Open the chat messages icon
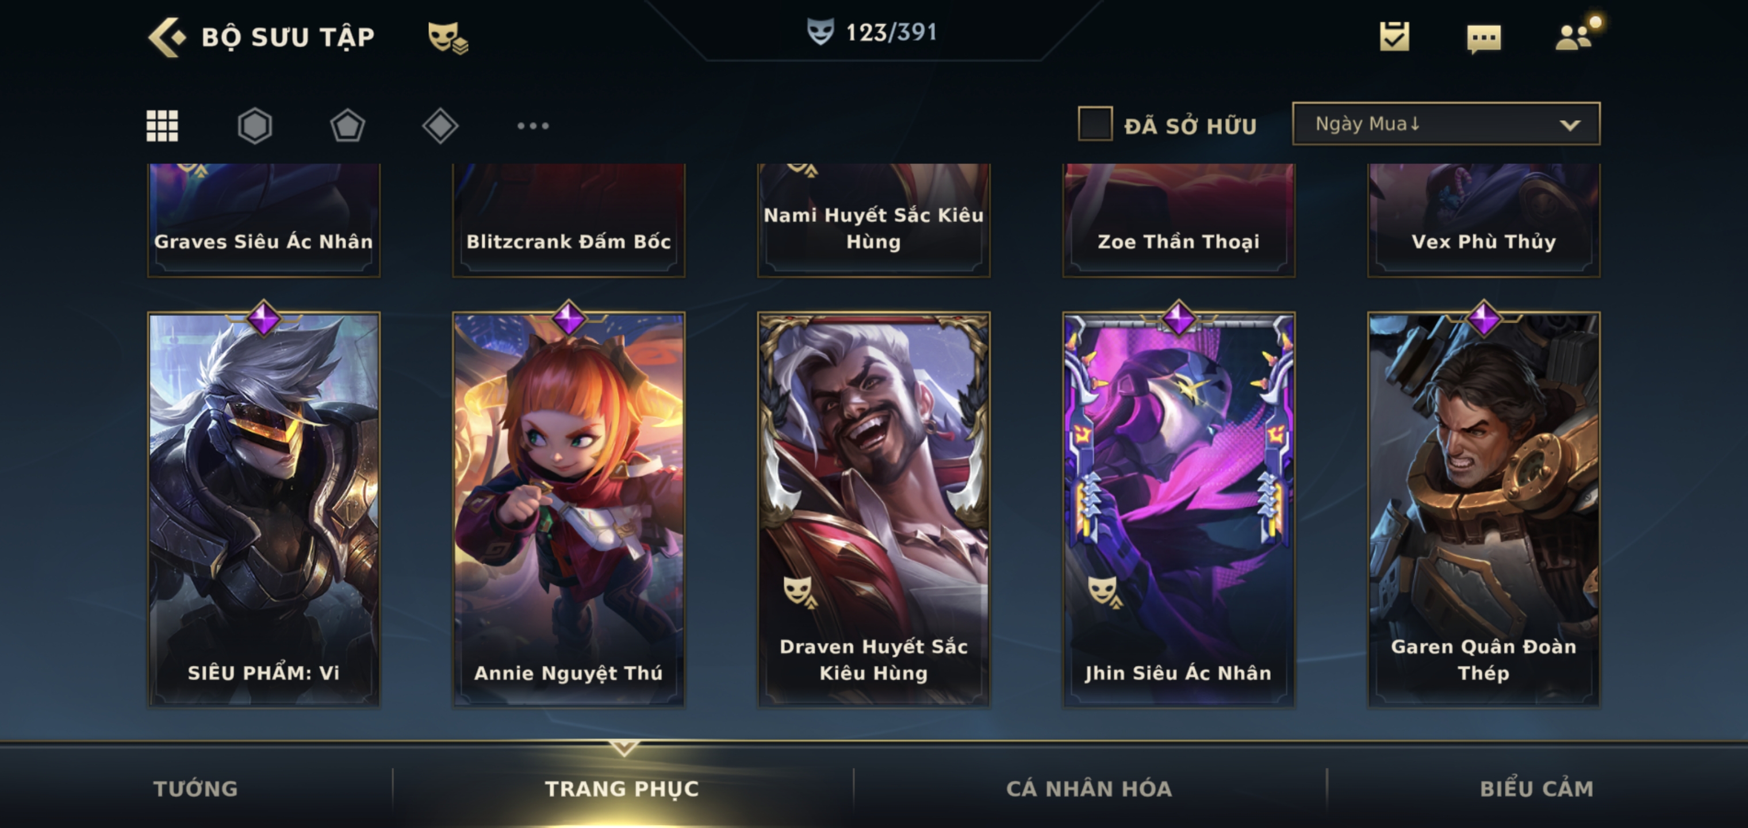The image size is (1748, 828). click(1483, 39)
